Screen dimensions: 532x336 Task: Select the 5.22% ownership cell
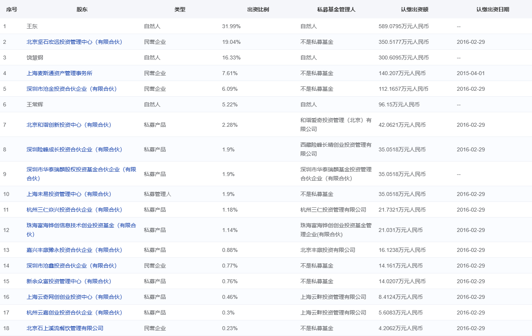[230, 104]
